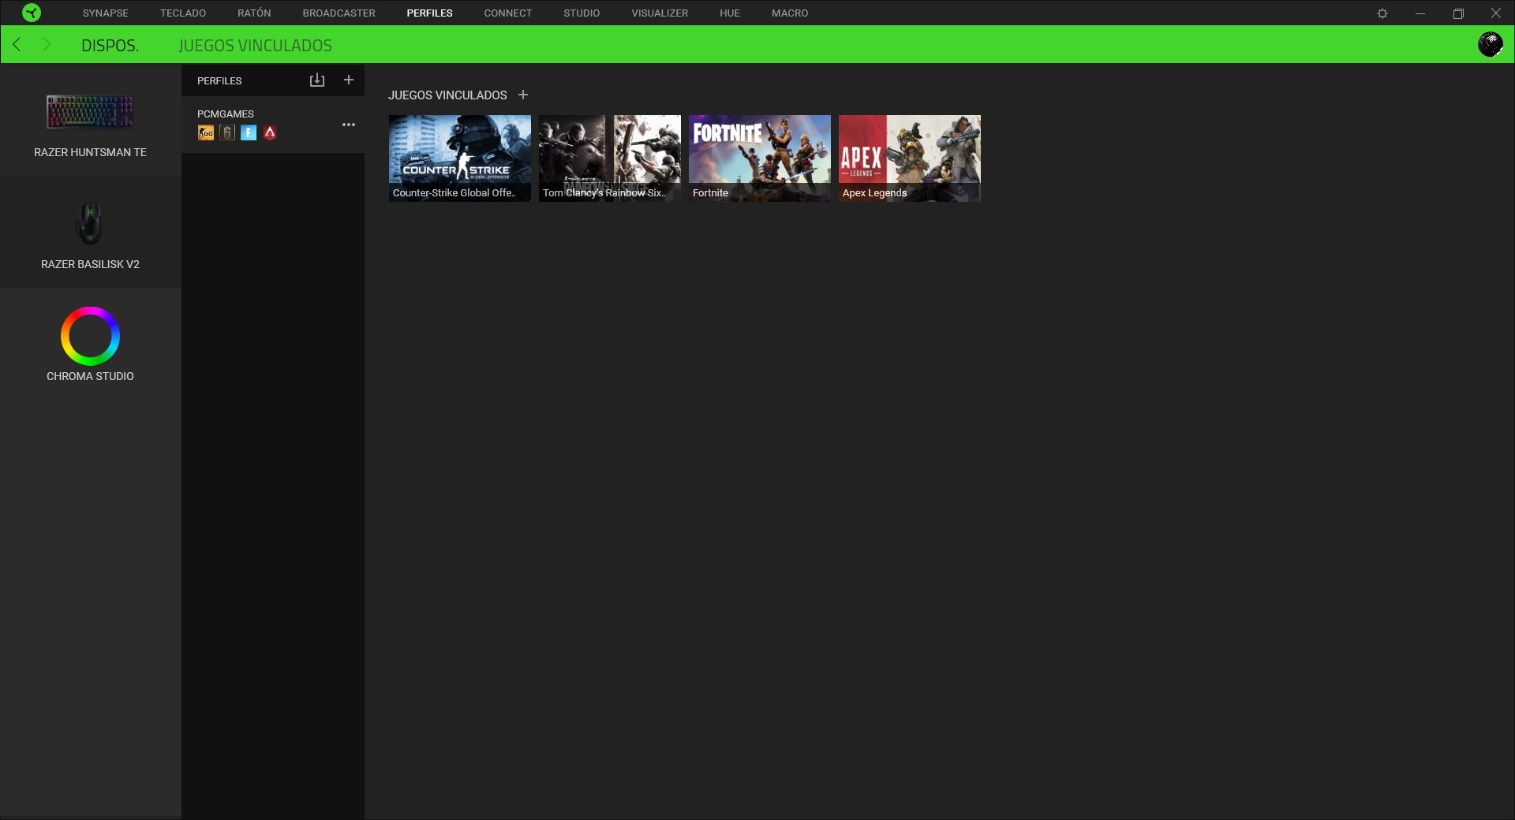This screenshot has height=820, width=1515.
Task: Minimize the Razer Synapse window
Action: [x=1420, y=13]
